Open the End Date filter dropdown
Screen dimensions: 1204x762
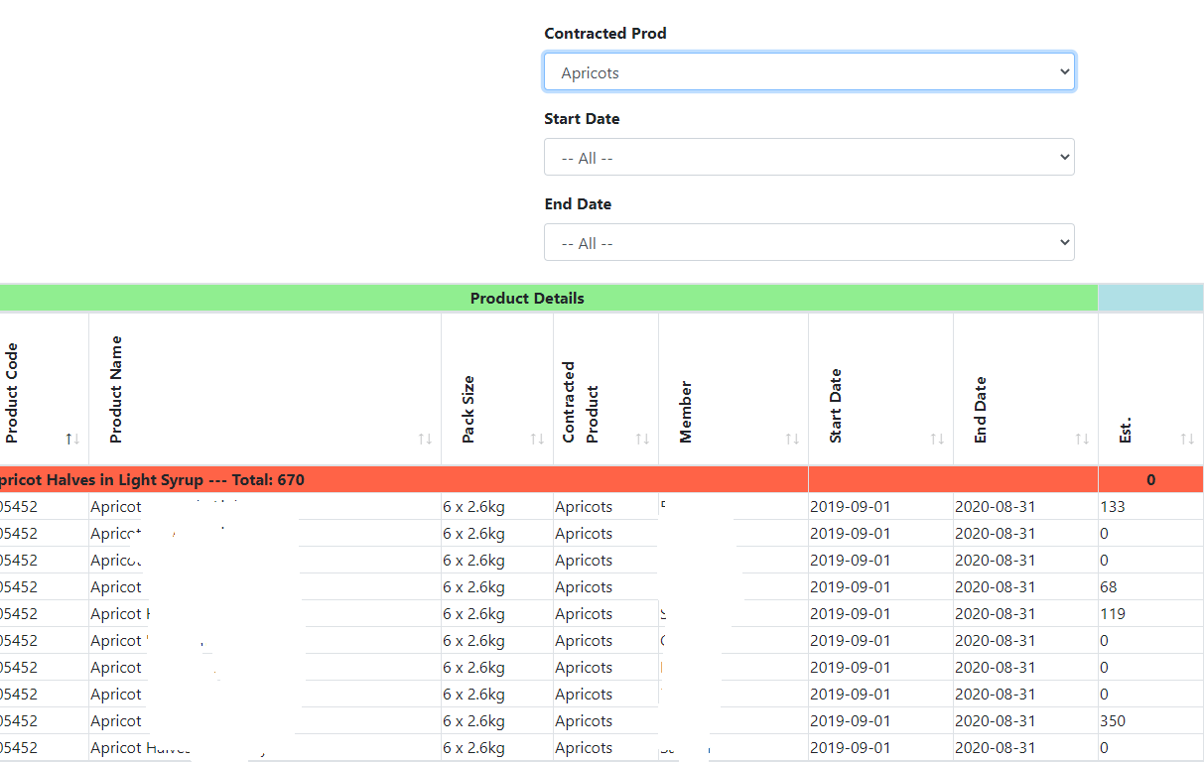[x=808, y=241]
